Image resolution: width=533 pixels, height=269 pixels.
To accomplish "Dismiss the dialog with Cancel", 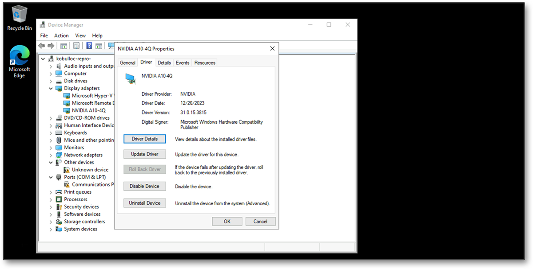I will pyautogui.click(x=260, y=222).
